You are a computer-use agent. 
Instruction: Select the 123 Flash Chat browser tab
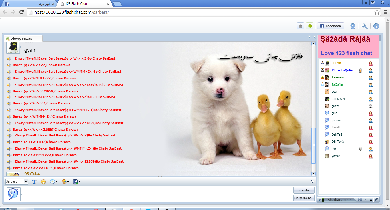[84, 4]
